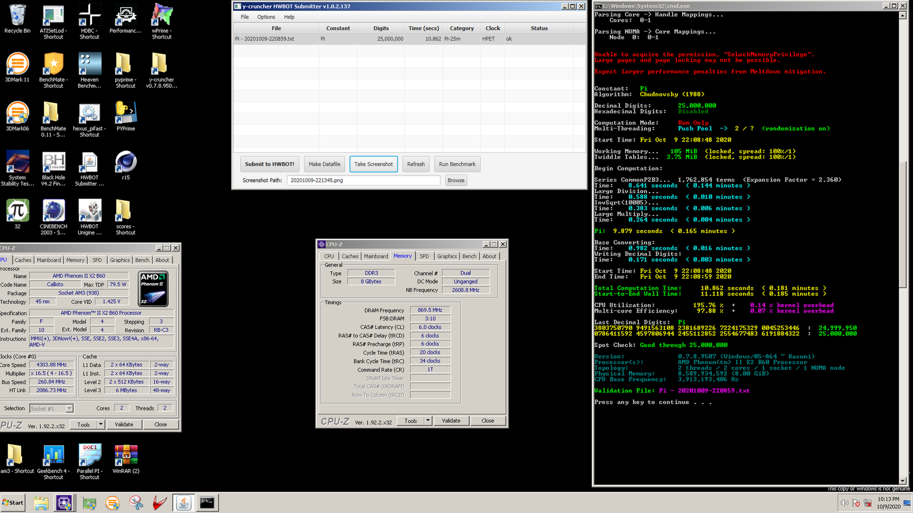Click Browse button for screenshot path

click(456, 180)
